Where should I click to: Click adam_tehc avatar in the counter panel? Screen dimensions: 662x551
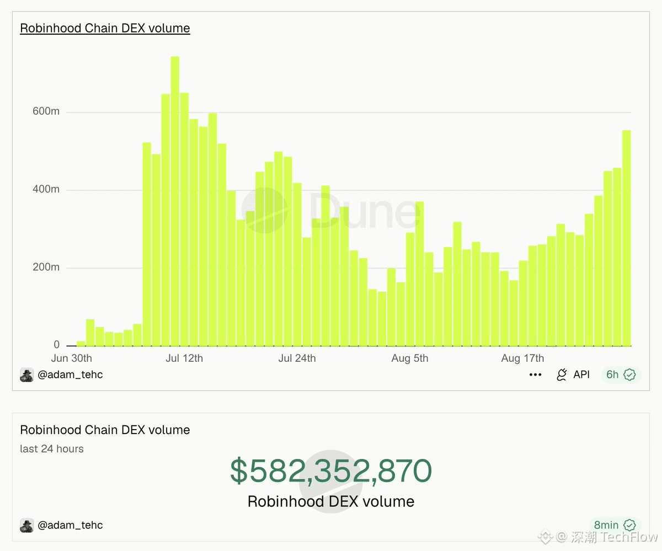(x=27, y=525)
